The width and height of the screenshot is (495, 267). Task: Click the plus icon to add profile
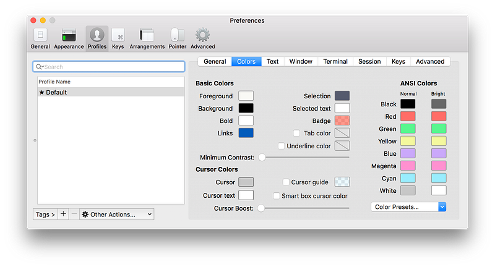coord(63,214)
